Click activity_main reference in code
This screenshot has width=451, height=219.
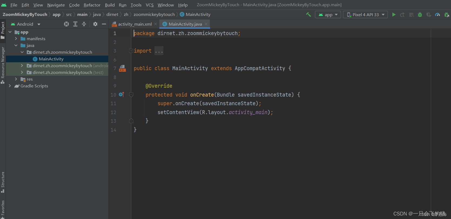point(248,112)
